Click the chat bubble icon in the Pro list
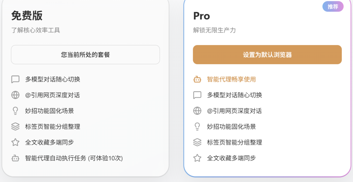353x182 pixels. [197, 95]
